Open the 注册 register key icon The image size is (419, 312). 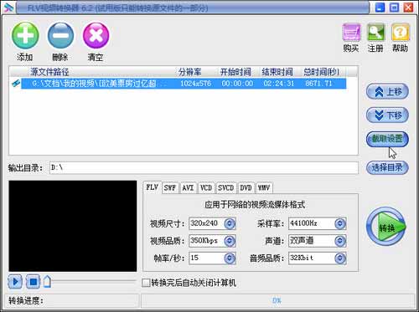coord(375,33)
